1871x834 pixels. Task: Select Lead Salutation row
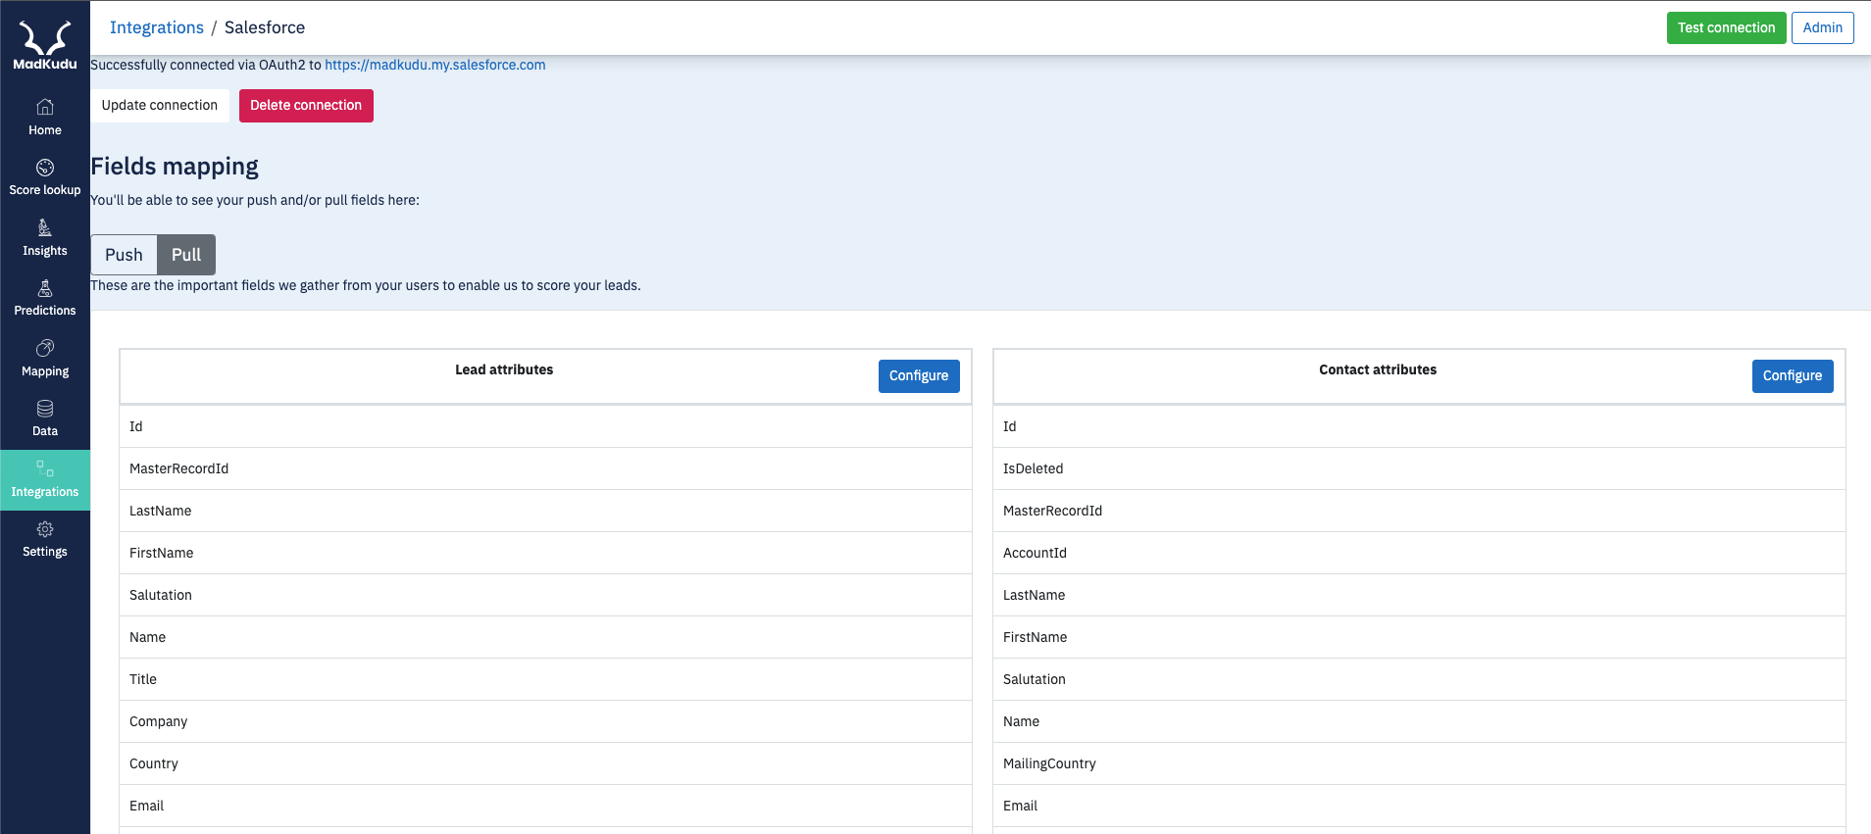click(545, 595)
